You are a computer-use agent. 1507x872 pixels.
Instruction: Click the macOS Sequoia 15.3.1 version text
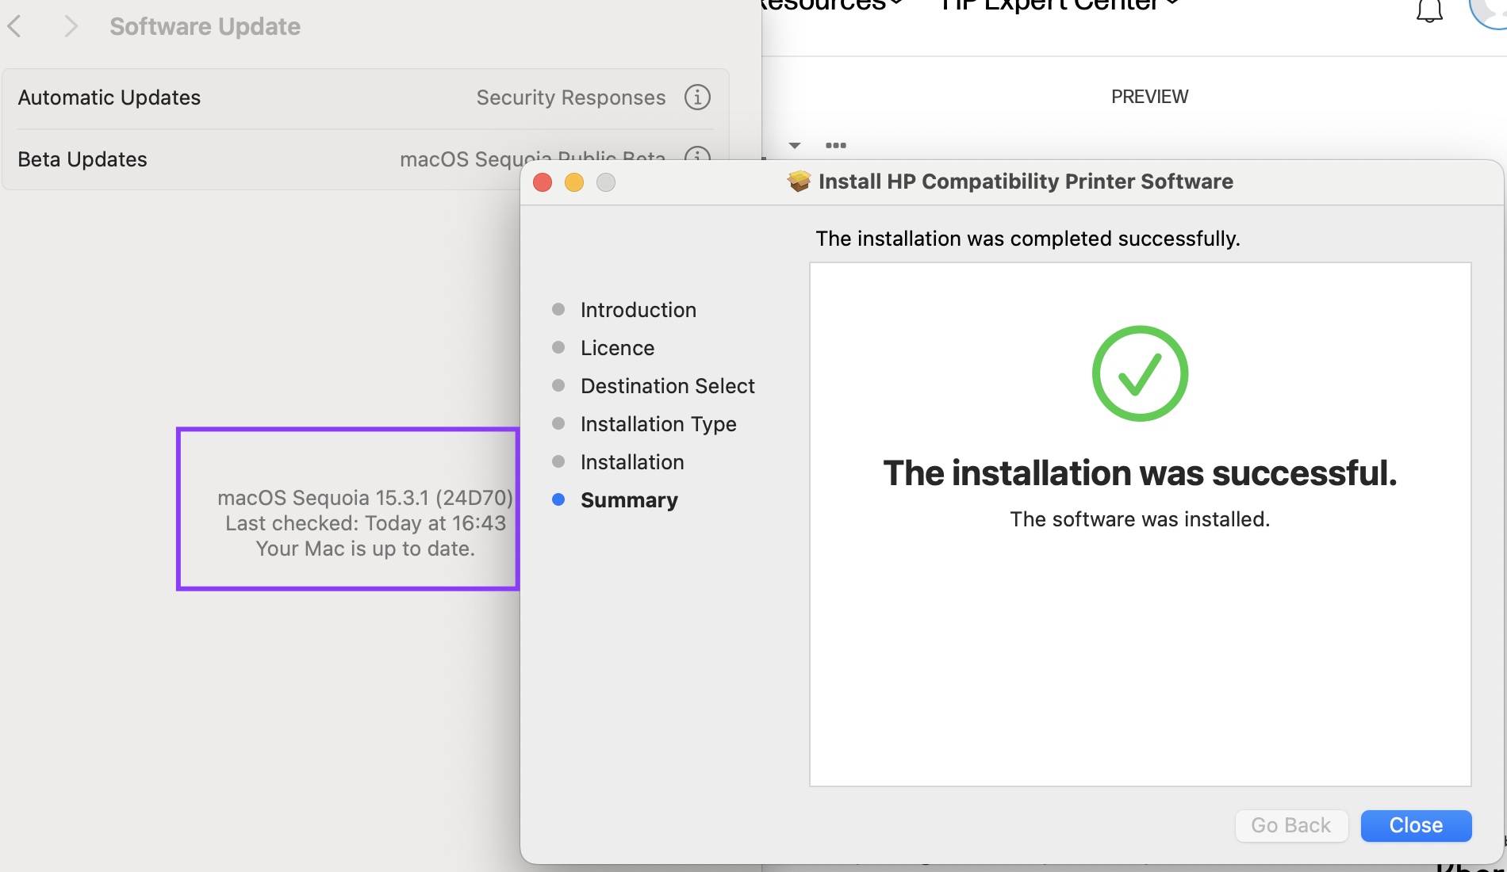point(366,498)
